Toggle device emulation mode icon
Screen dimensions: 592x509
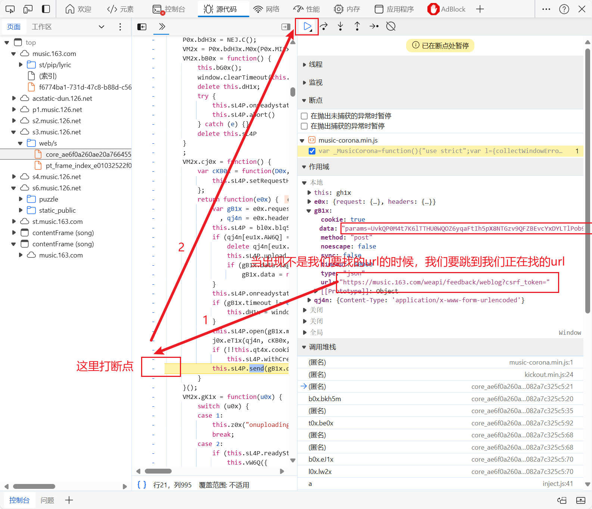28,9
